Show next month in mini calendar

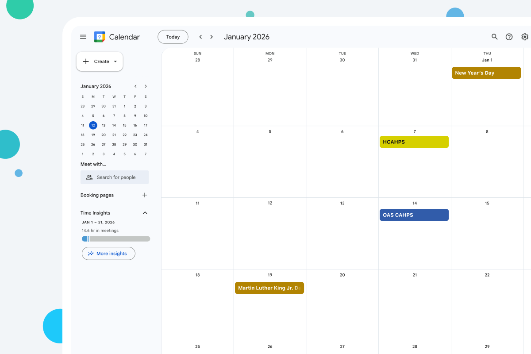(x=146, y=86)
